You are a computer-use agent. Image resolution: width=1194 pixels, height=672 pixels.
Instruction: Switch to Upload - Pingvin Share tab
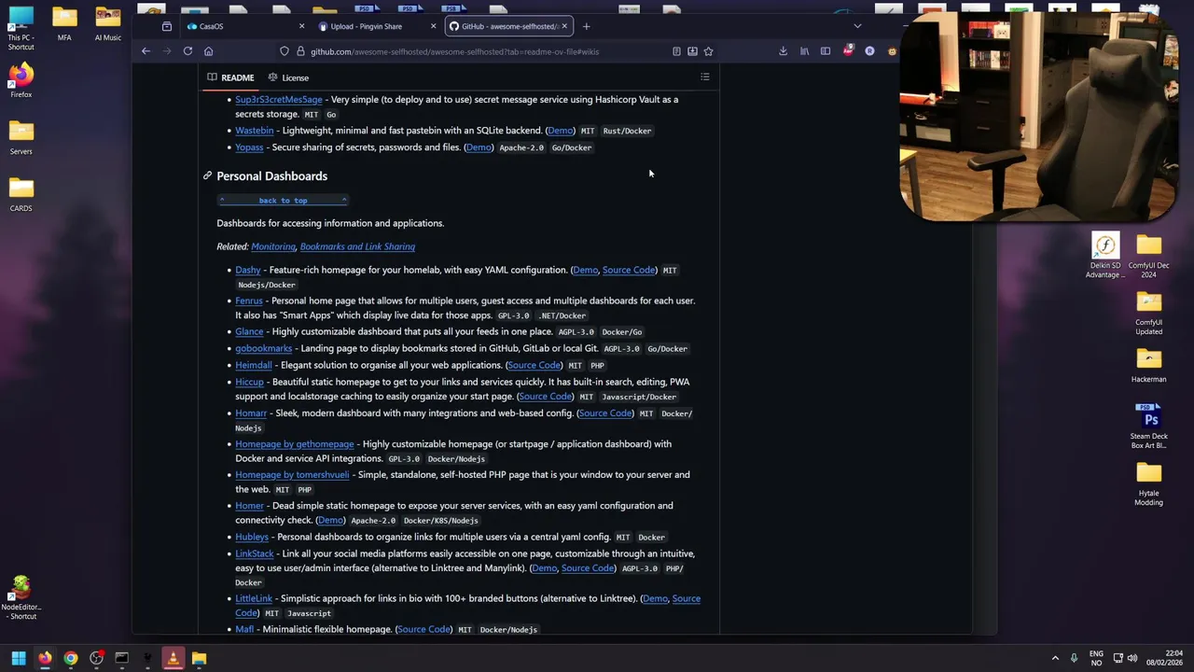coord(376,26)
